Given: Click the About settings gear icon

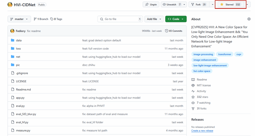Looking at the screenshot, I should tap(249, 19).
